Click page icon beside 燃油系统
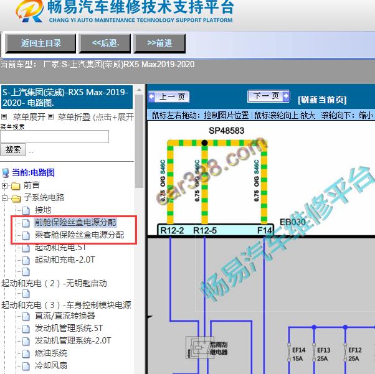Viewport: 375px width, 374px height. coord(26,353)
